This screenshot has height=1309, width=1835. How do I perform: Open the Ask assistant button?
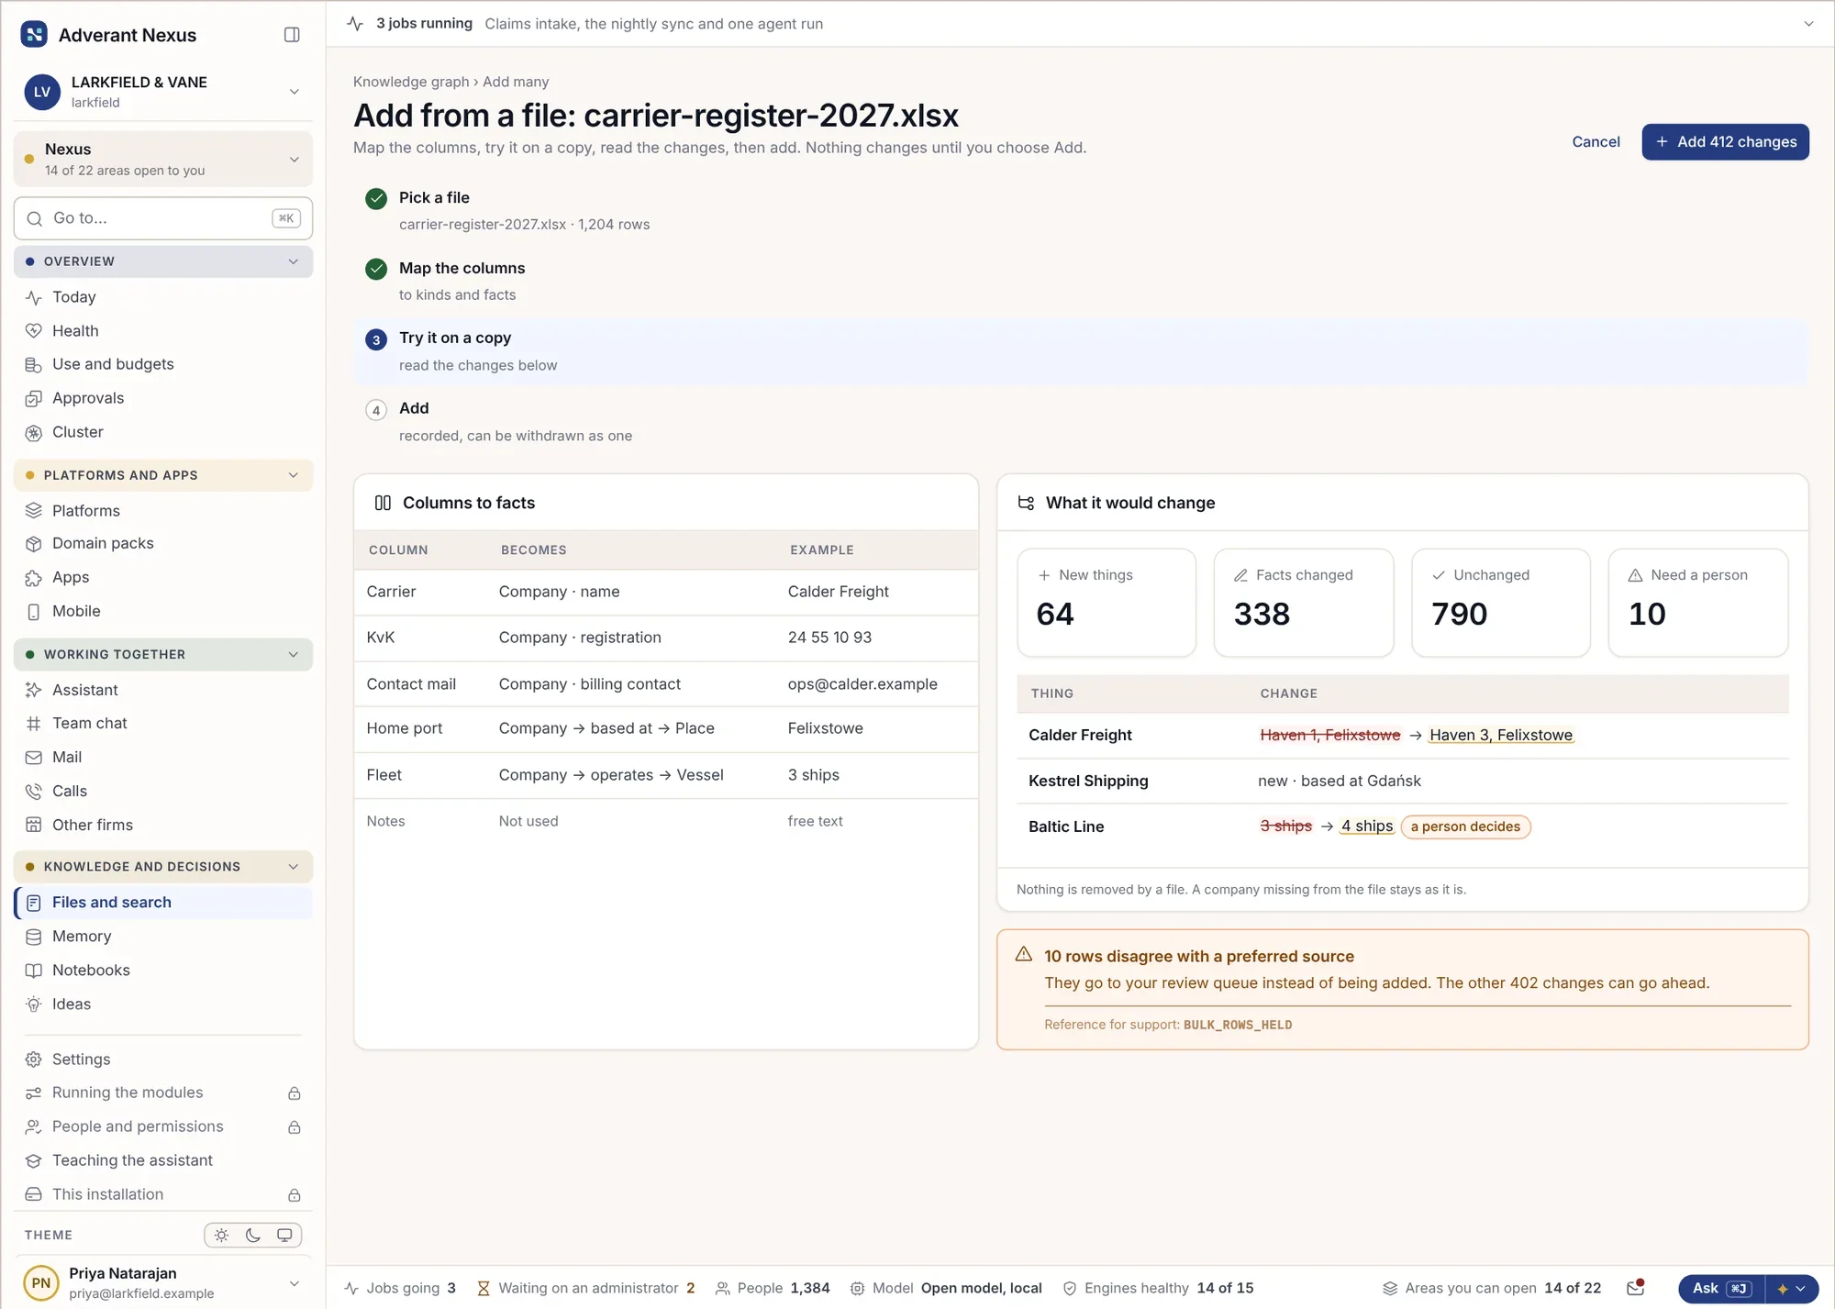[x=1721, y=1289]
